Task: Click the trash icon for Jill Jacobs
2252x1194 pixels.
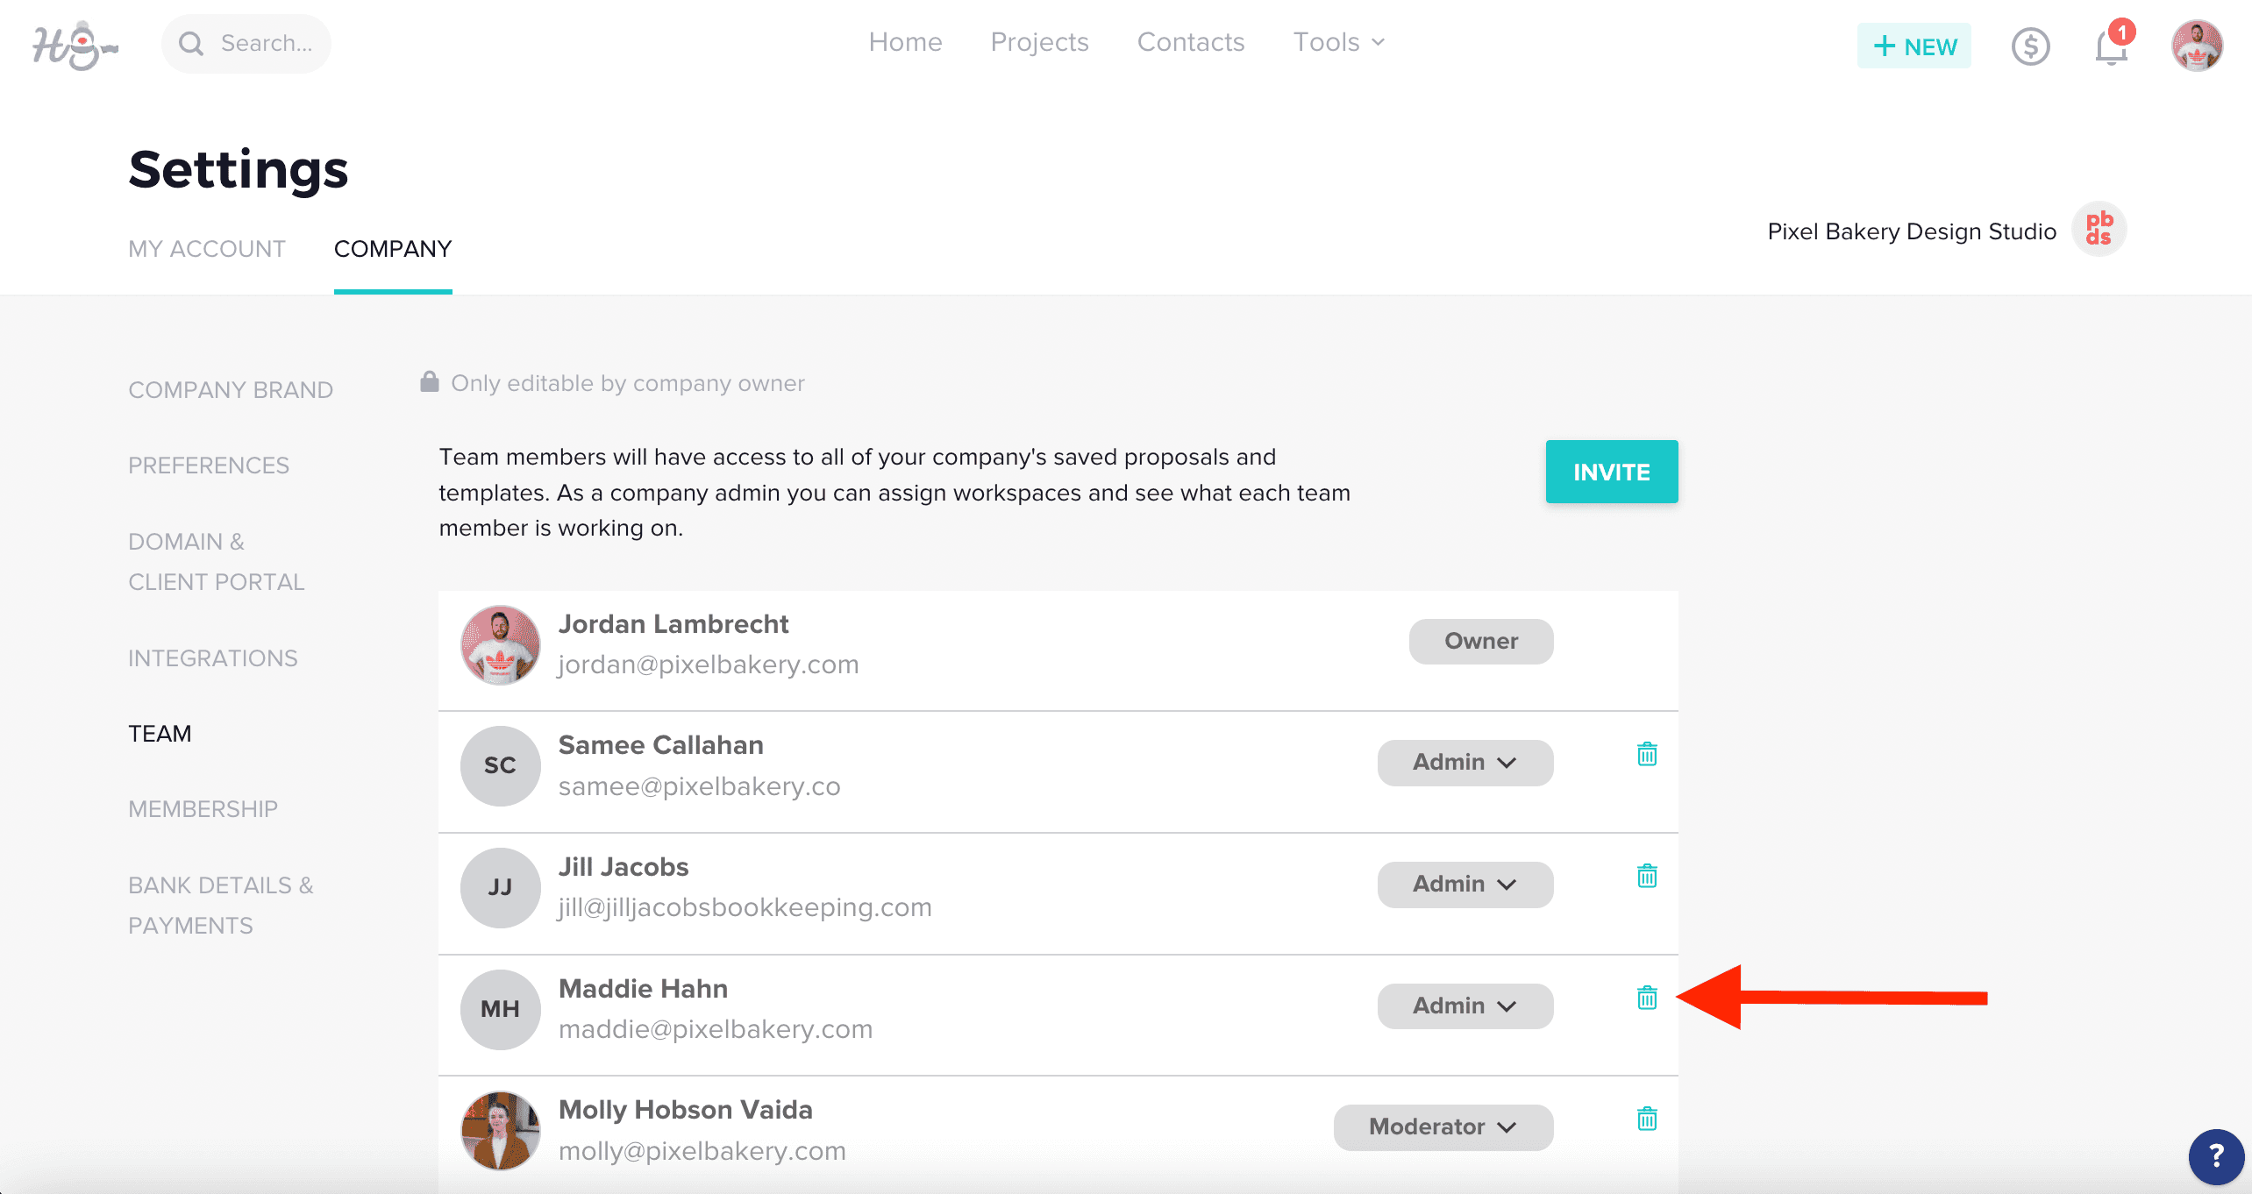Action: (x=1647, y=876)
